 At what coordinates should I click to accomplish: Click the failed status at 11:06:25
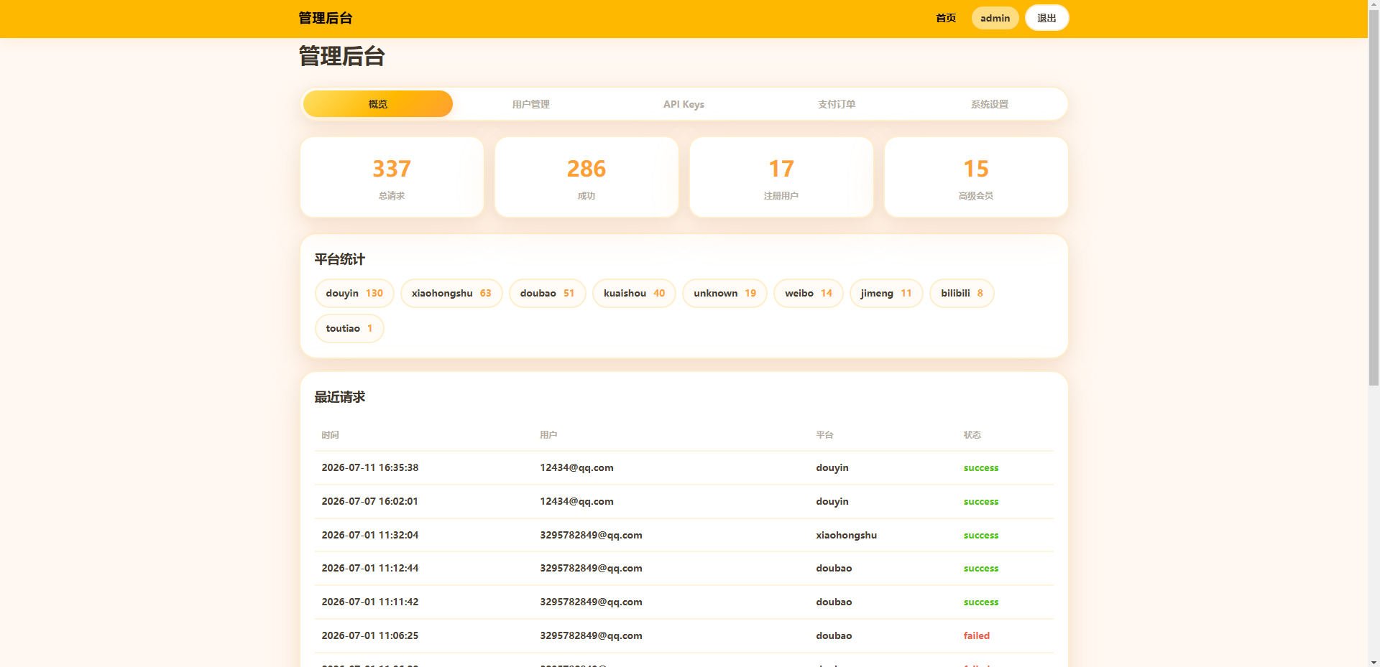(x=976, y=635)
